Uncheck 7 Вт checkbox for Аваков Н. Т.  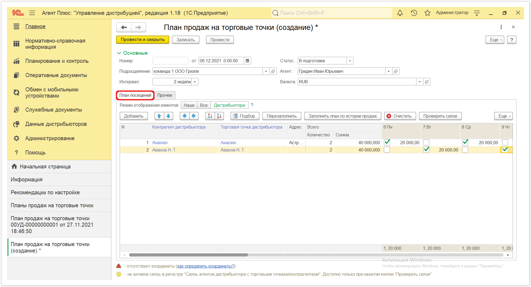click(x=426, y=150)
